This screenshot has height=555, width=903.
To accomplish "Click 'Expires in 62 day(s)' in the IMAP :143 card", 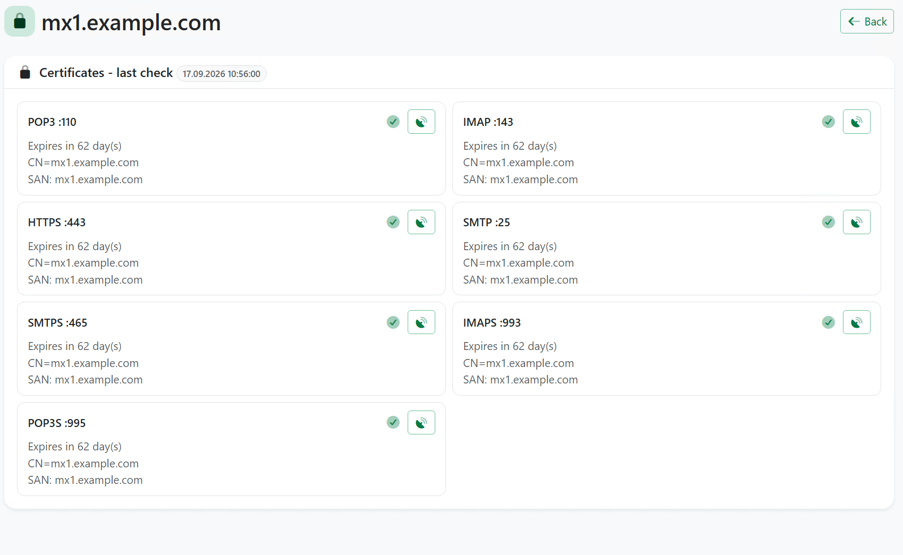I will click(510, 146).
